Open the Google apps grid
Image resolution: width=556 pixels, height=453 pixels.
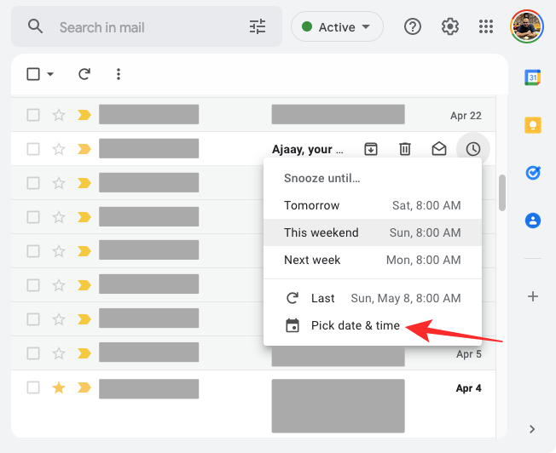click(x=486, y=27)
